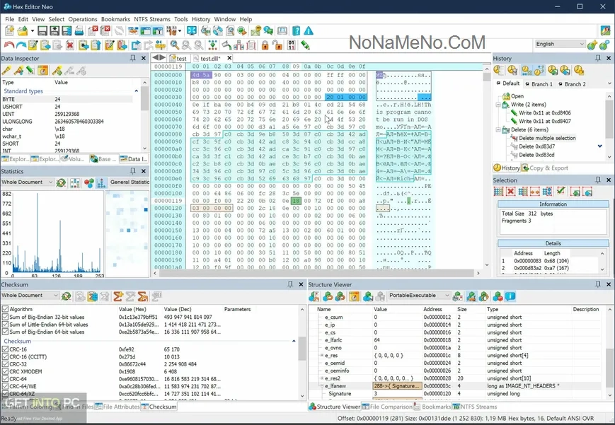Image resolution: width=615 pixels, height=425 pixels.
Task: Toggle the CRC XMODEM checkbox
Action: click(x=6, y=371)
